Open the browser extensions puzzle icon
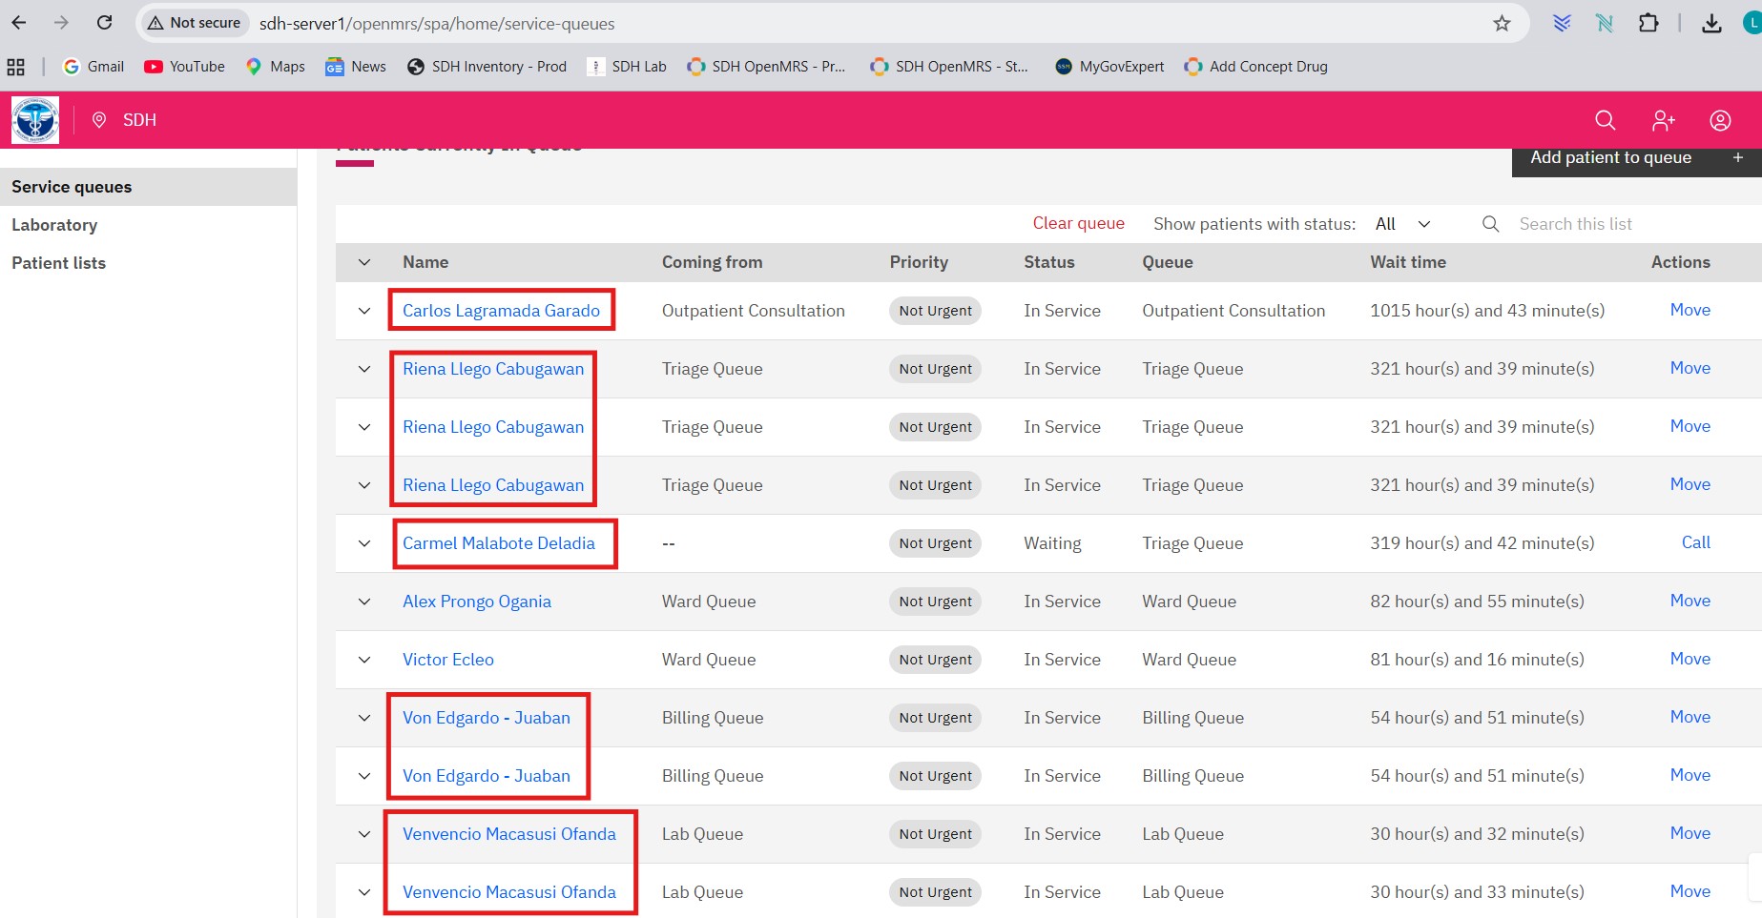This screenshot has height=918, width=1762. click(x=1648, y=23)
